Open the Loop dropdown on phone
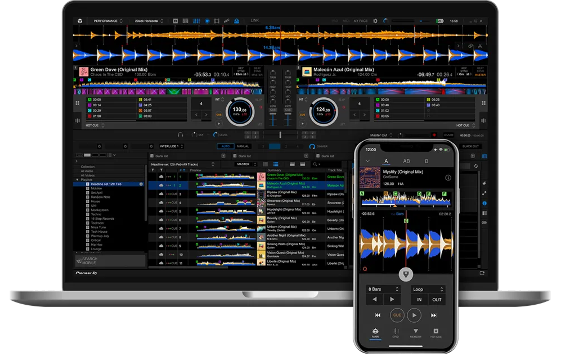This screenshot has height=357, width=561. pos(428,289)
